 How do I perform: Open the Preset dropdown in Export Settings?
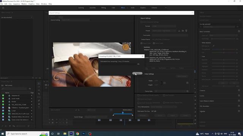coord(164,31)
